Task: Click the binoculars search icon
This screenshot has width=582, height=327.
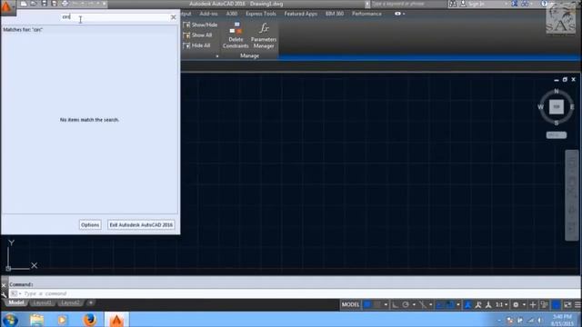Action: 453,4
